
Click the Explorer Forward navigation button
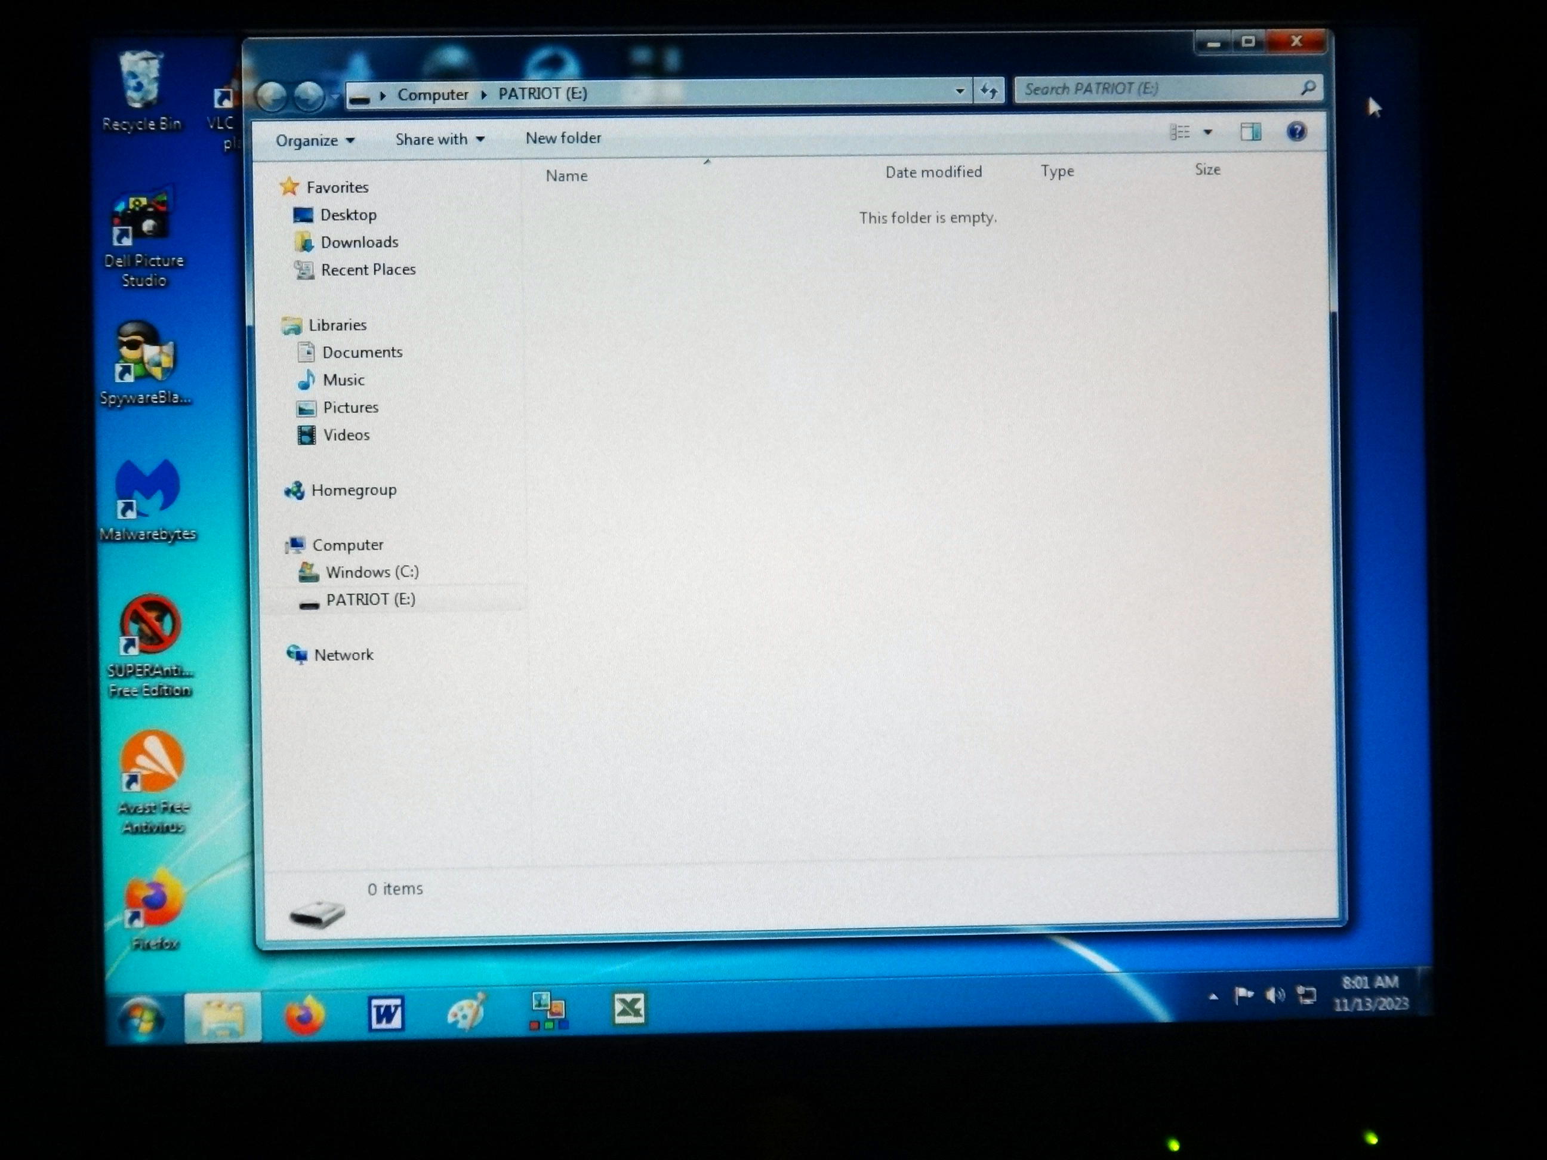309,96
